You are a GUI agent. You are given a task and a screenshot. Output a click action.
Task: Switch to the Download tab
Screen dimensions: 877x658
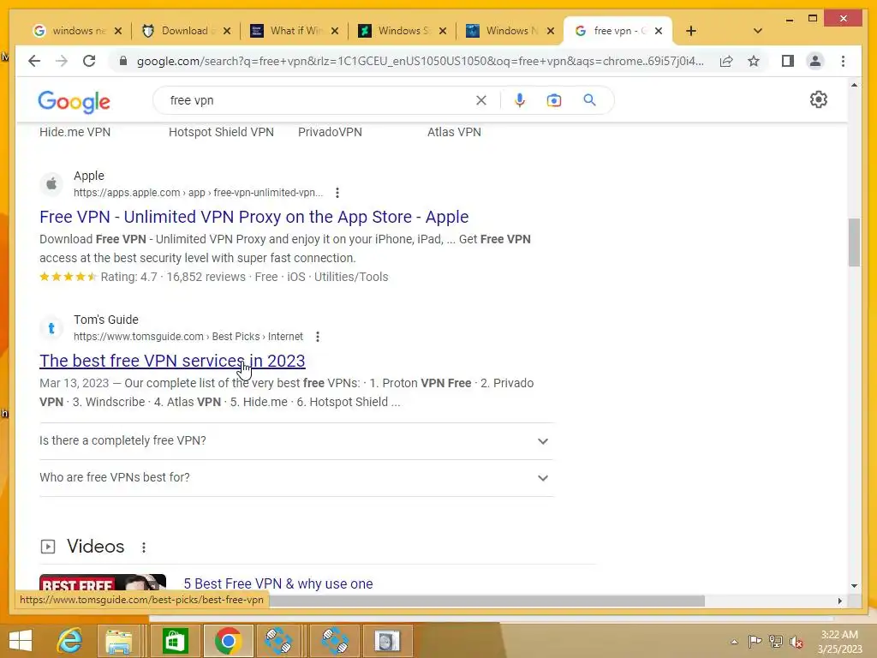tap(185, 31)
